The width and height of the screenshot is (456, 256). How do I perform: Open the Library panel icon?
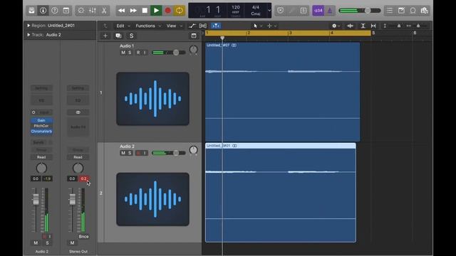click(x=31, y=11)
